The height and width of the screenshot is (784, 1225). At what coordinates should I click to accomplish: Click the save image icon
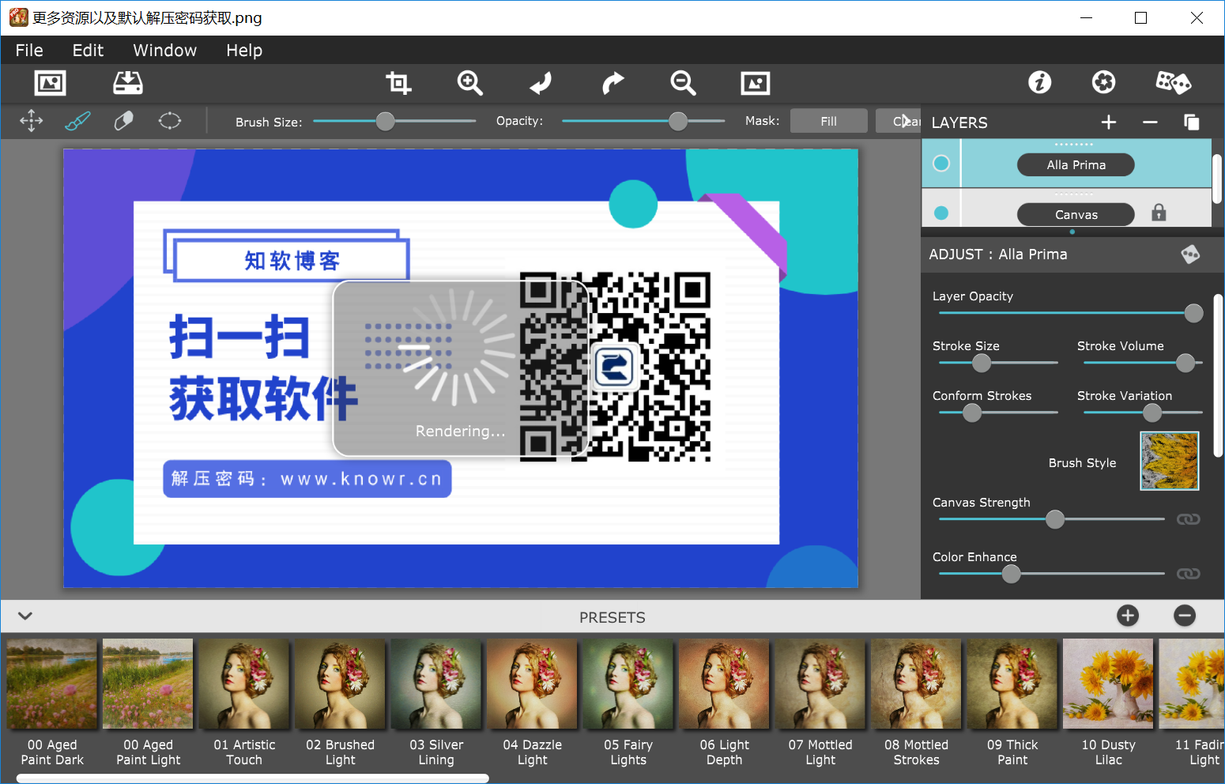point(128,83)
